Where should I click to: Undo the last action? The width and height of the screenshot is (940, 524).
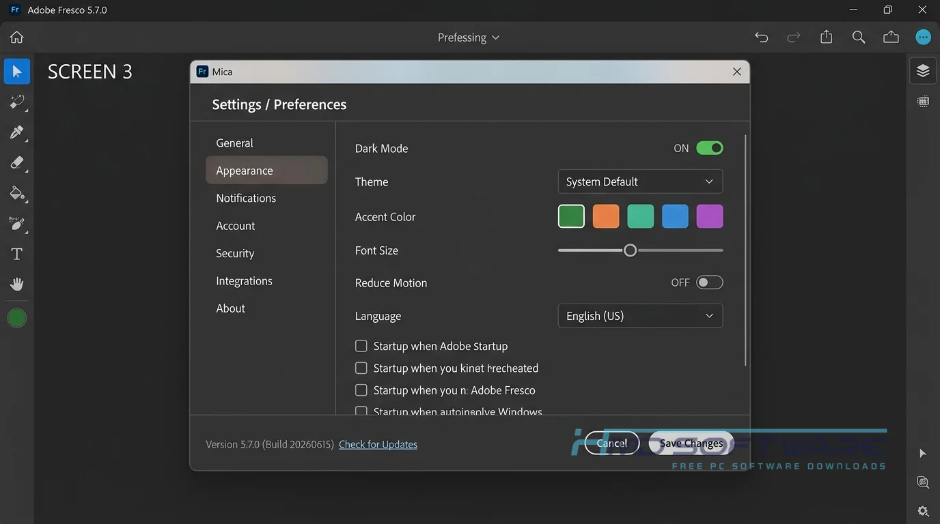click(761, 38)
